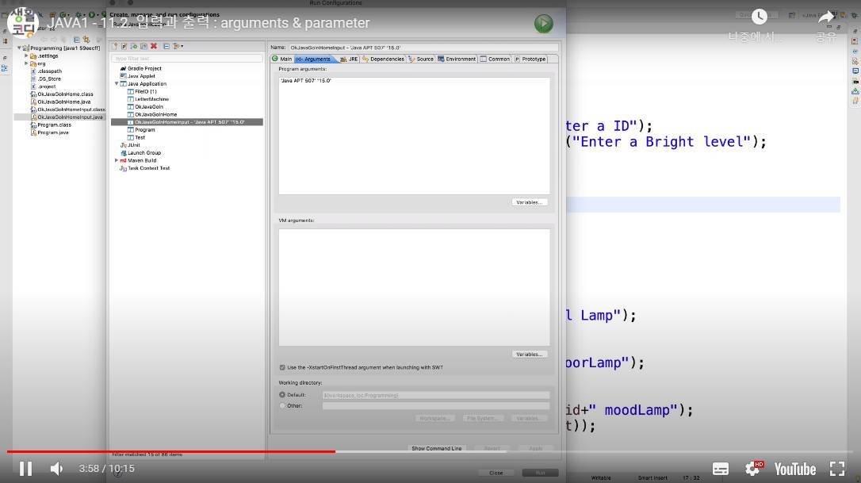Open the channel logo avatar
The height and width of the screenshot is (483, 861).
[x=23, y=23]
